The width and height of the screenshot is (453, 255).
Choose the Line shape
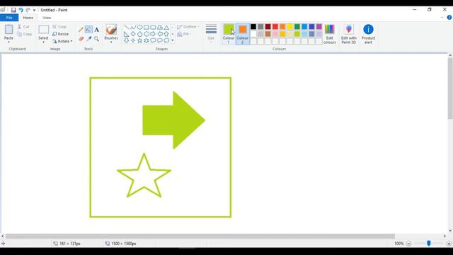[x=127, y=28]
